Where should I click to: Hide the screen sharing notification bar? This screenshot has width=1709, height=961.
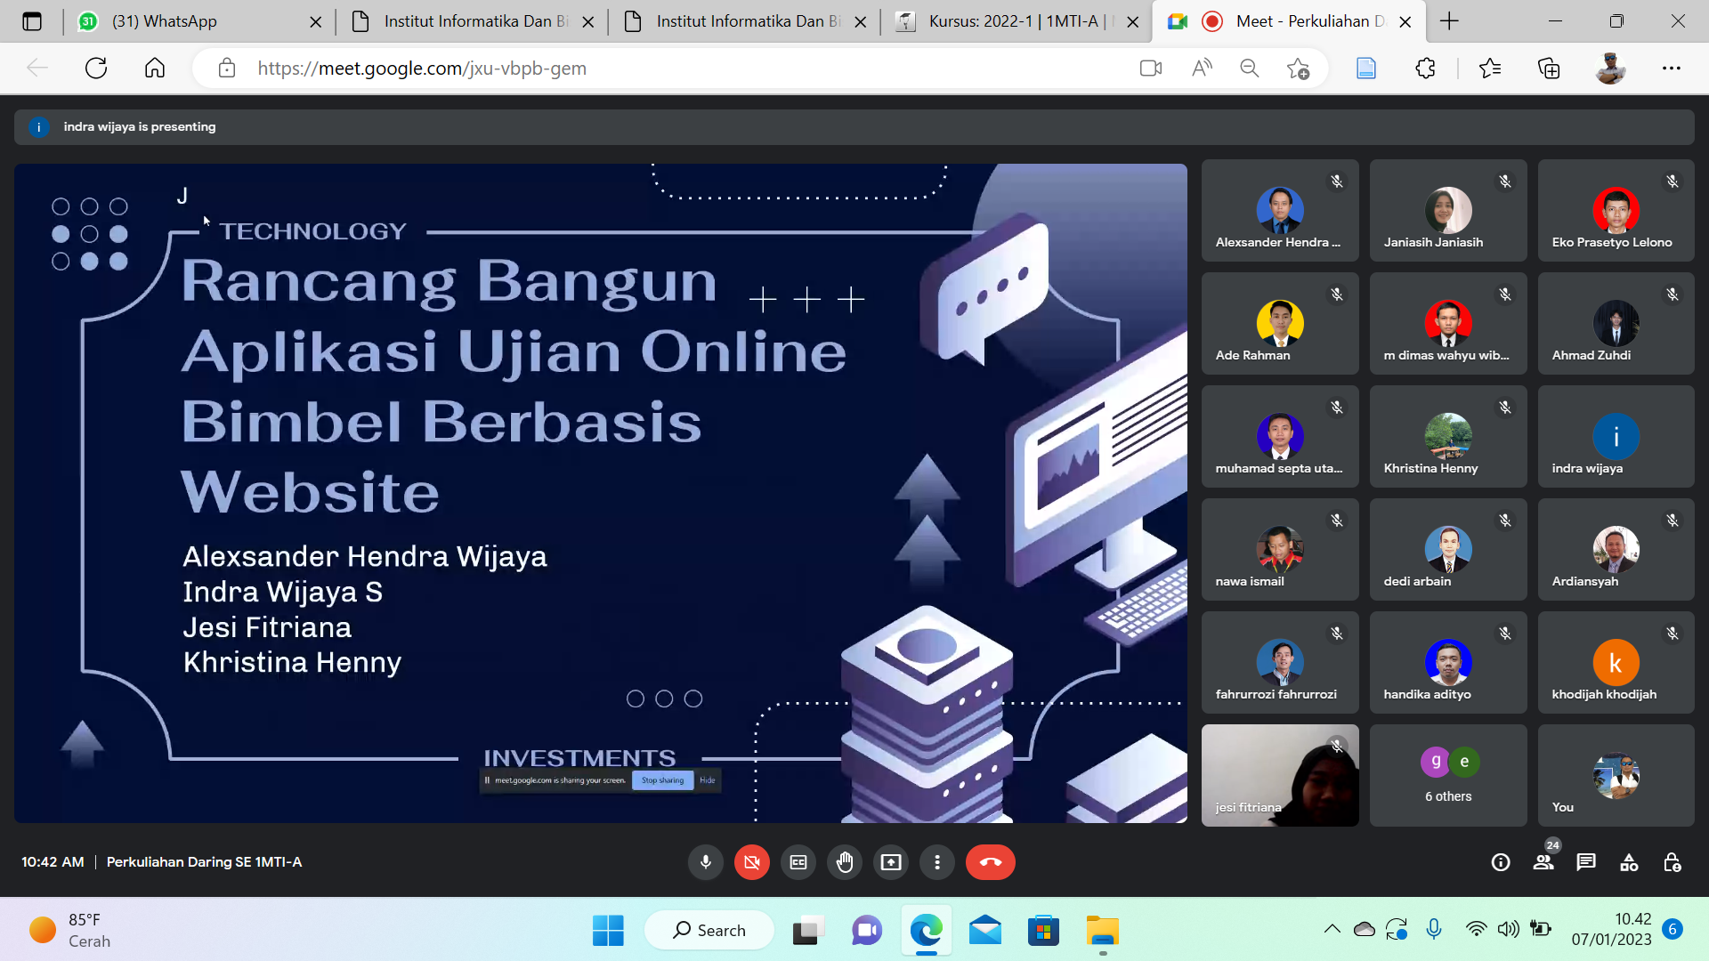coord(708,780)
